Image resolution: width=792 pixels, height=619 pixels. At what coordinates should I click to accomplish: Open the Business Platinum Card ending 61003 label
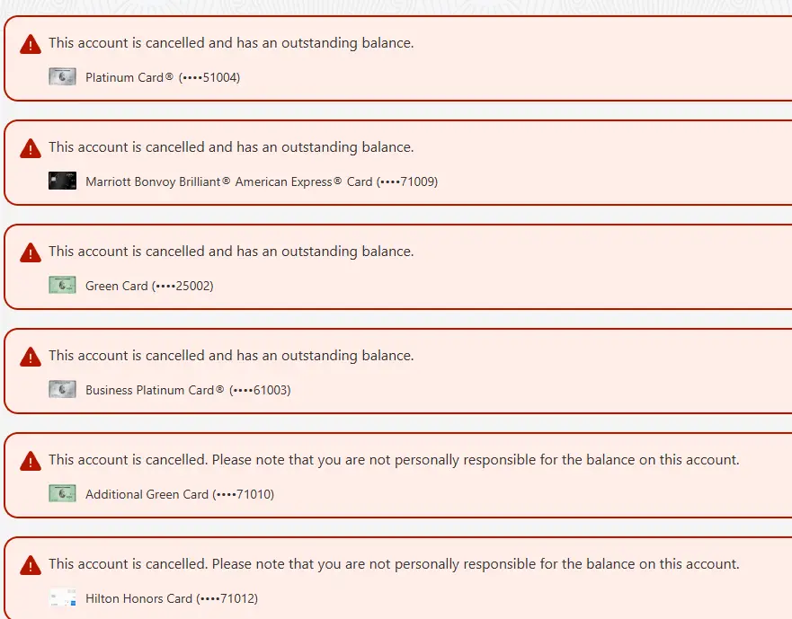tap(188, 391)
